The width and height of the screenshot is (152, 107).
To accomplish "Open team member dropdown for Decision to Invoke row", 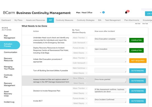I will point(80,88).
